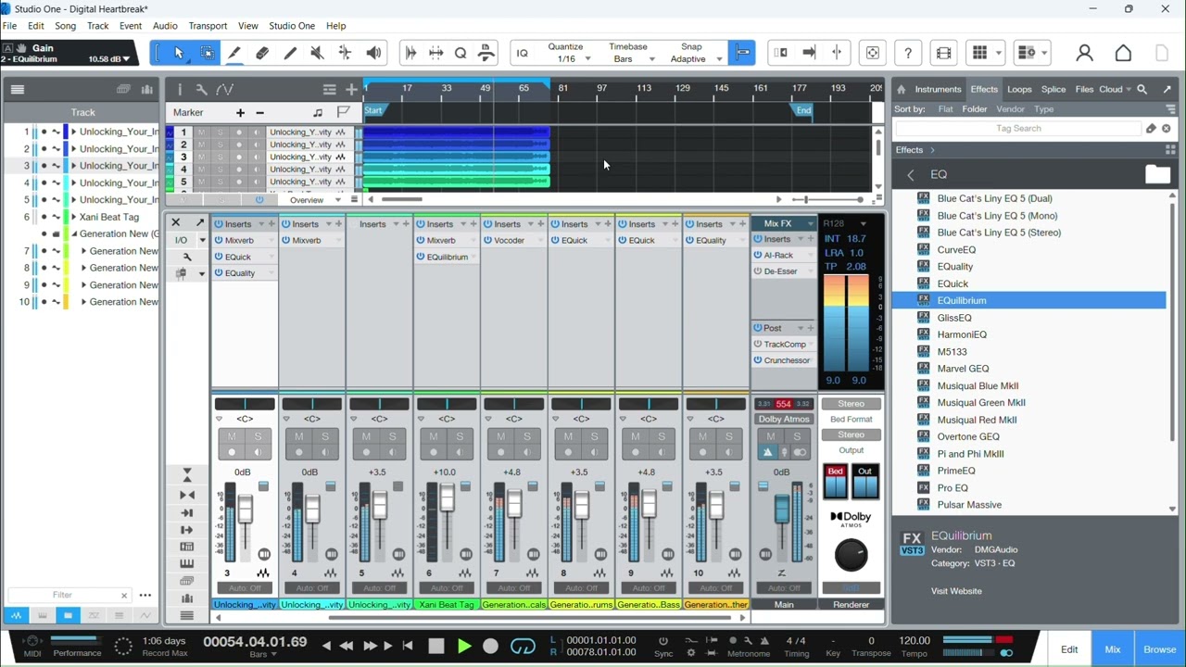Viewport: 1186px width, 667px height.
Task: Select the Range tool
Action: 208,53
